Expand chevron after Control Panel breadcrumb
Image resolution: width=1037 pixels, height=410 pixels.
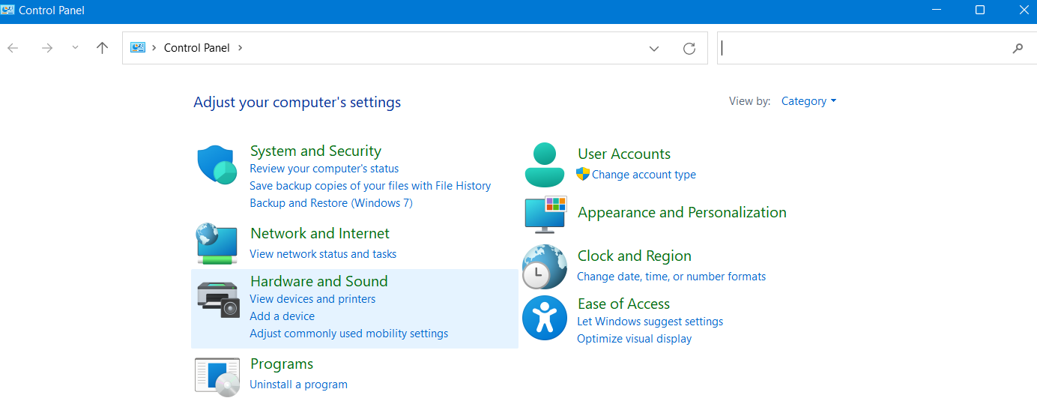point(241,48)
